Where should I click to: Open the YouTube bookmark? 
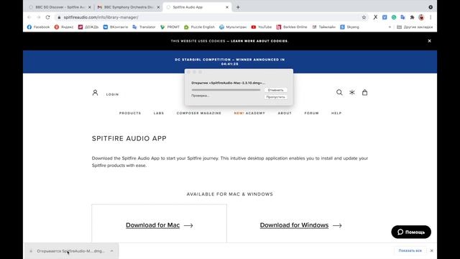point(262,27)
